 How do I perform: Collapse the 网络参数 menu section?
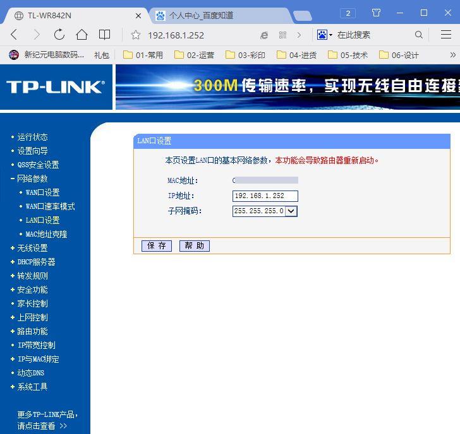[x=32, y=179]
